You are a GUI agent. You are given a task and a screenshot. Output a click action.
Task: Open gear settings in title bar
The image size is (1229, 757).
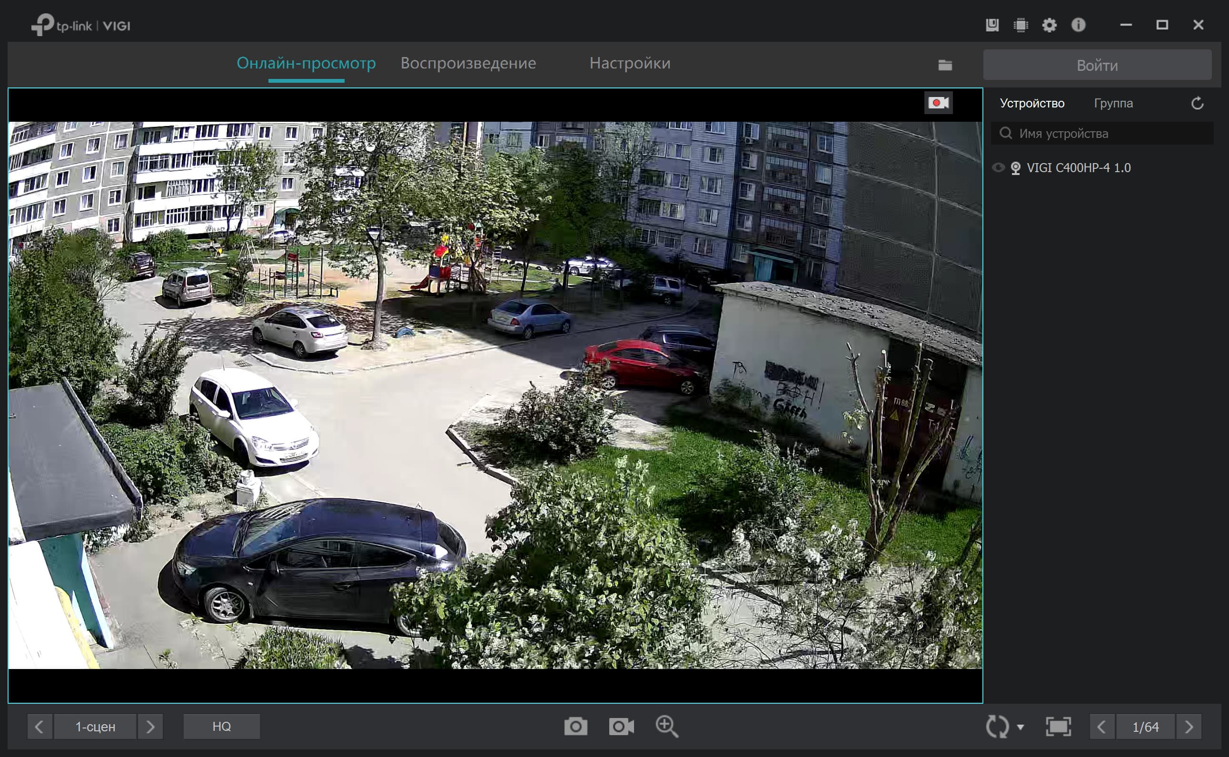[1049, 25]
